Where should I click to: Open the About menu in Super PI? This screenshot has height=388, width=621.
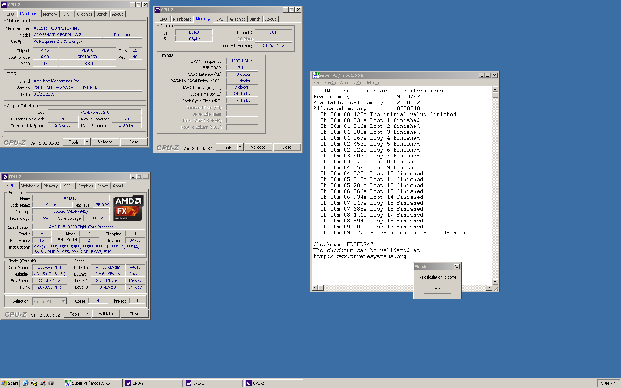tap(350, 82)
